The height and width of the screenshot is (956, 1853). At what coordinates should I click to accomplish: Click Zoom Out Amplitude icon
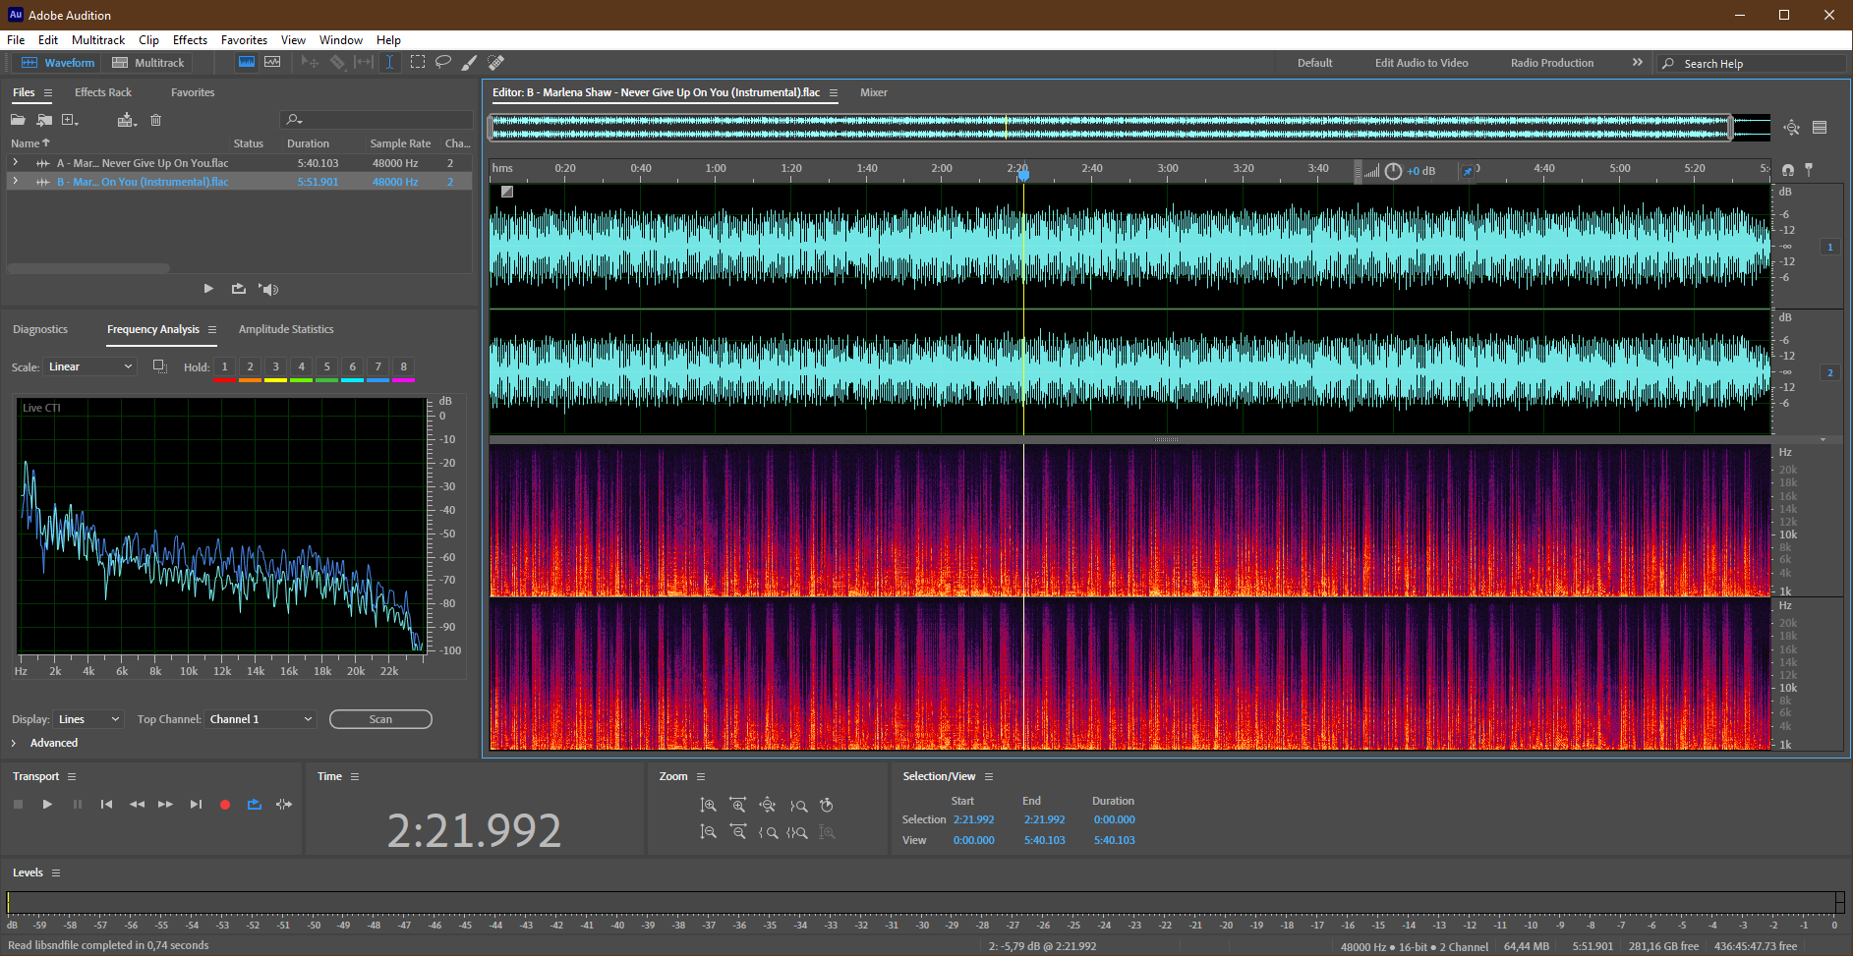click(x=708, y=832)
